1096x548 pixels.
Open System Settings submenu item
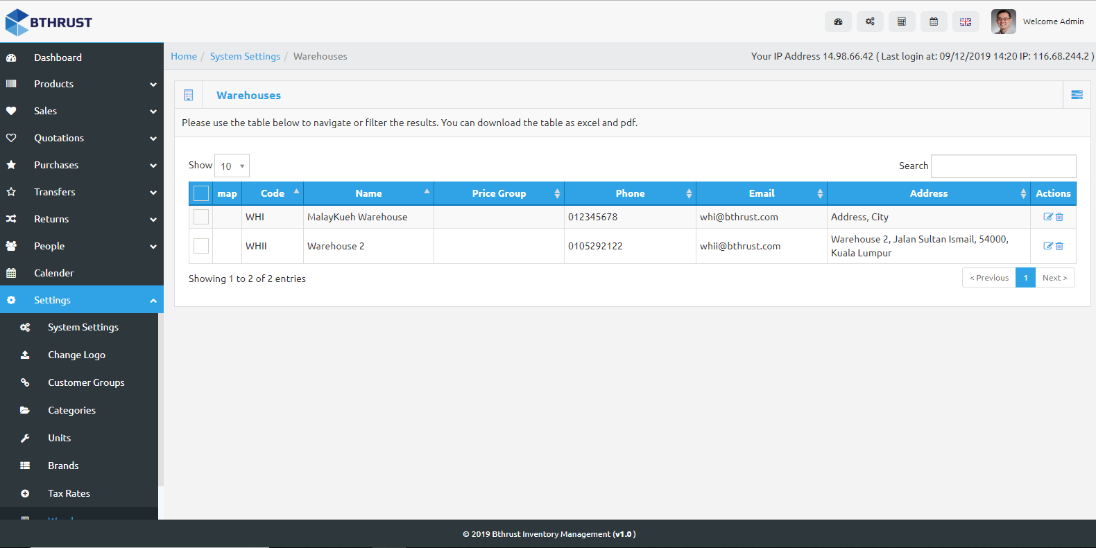(79, 327)
